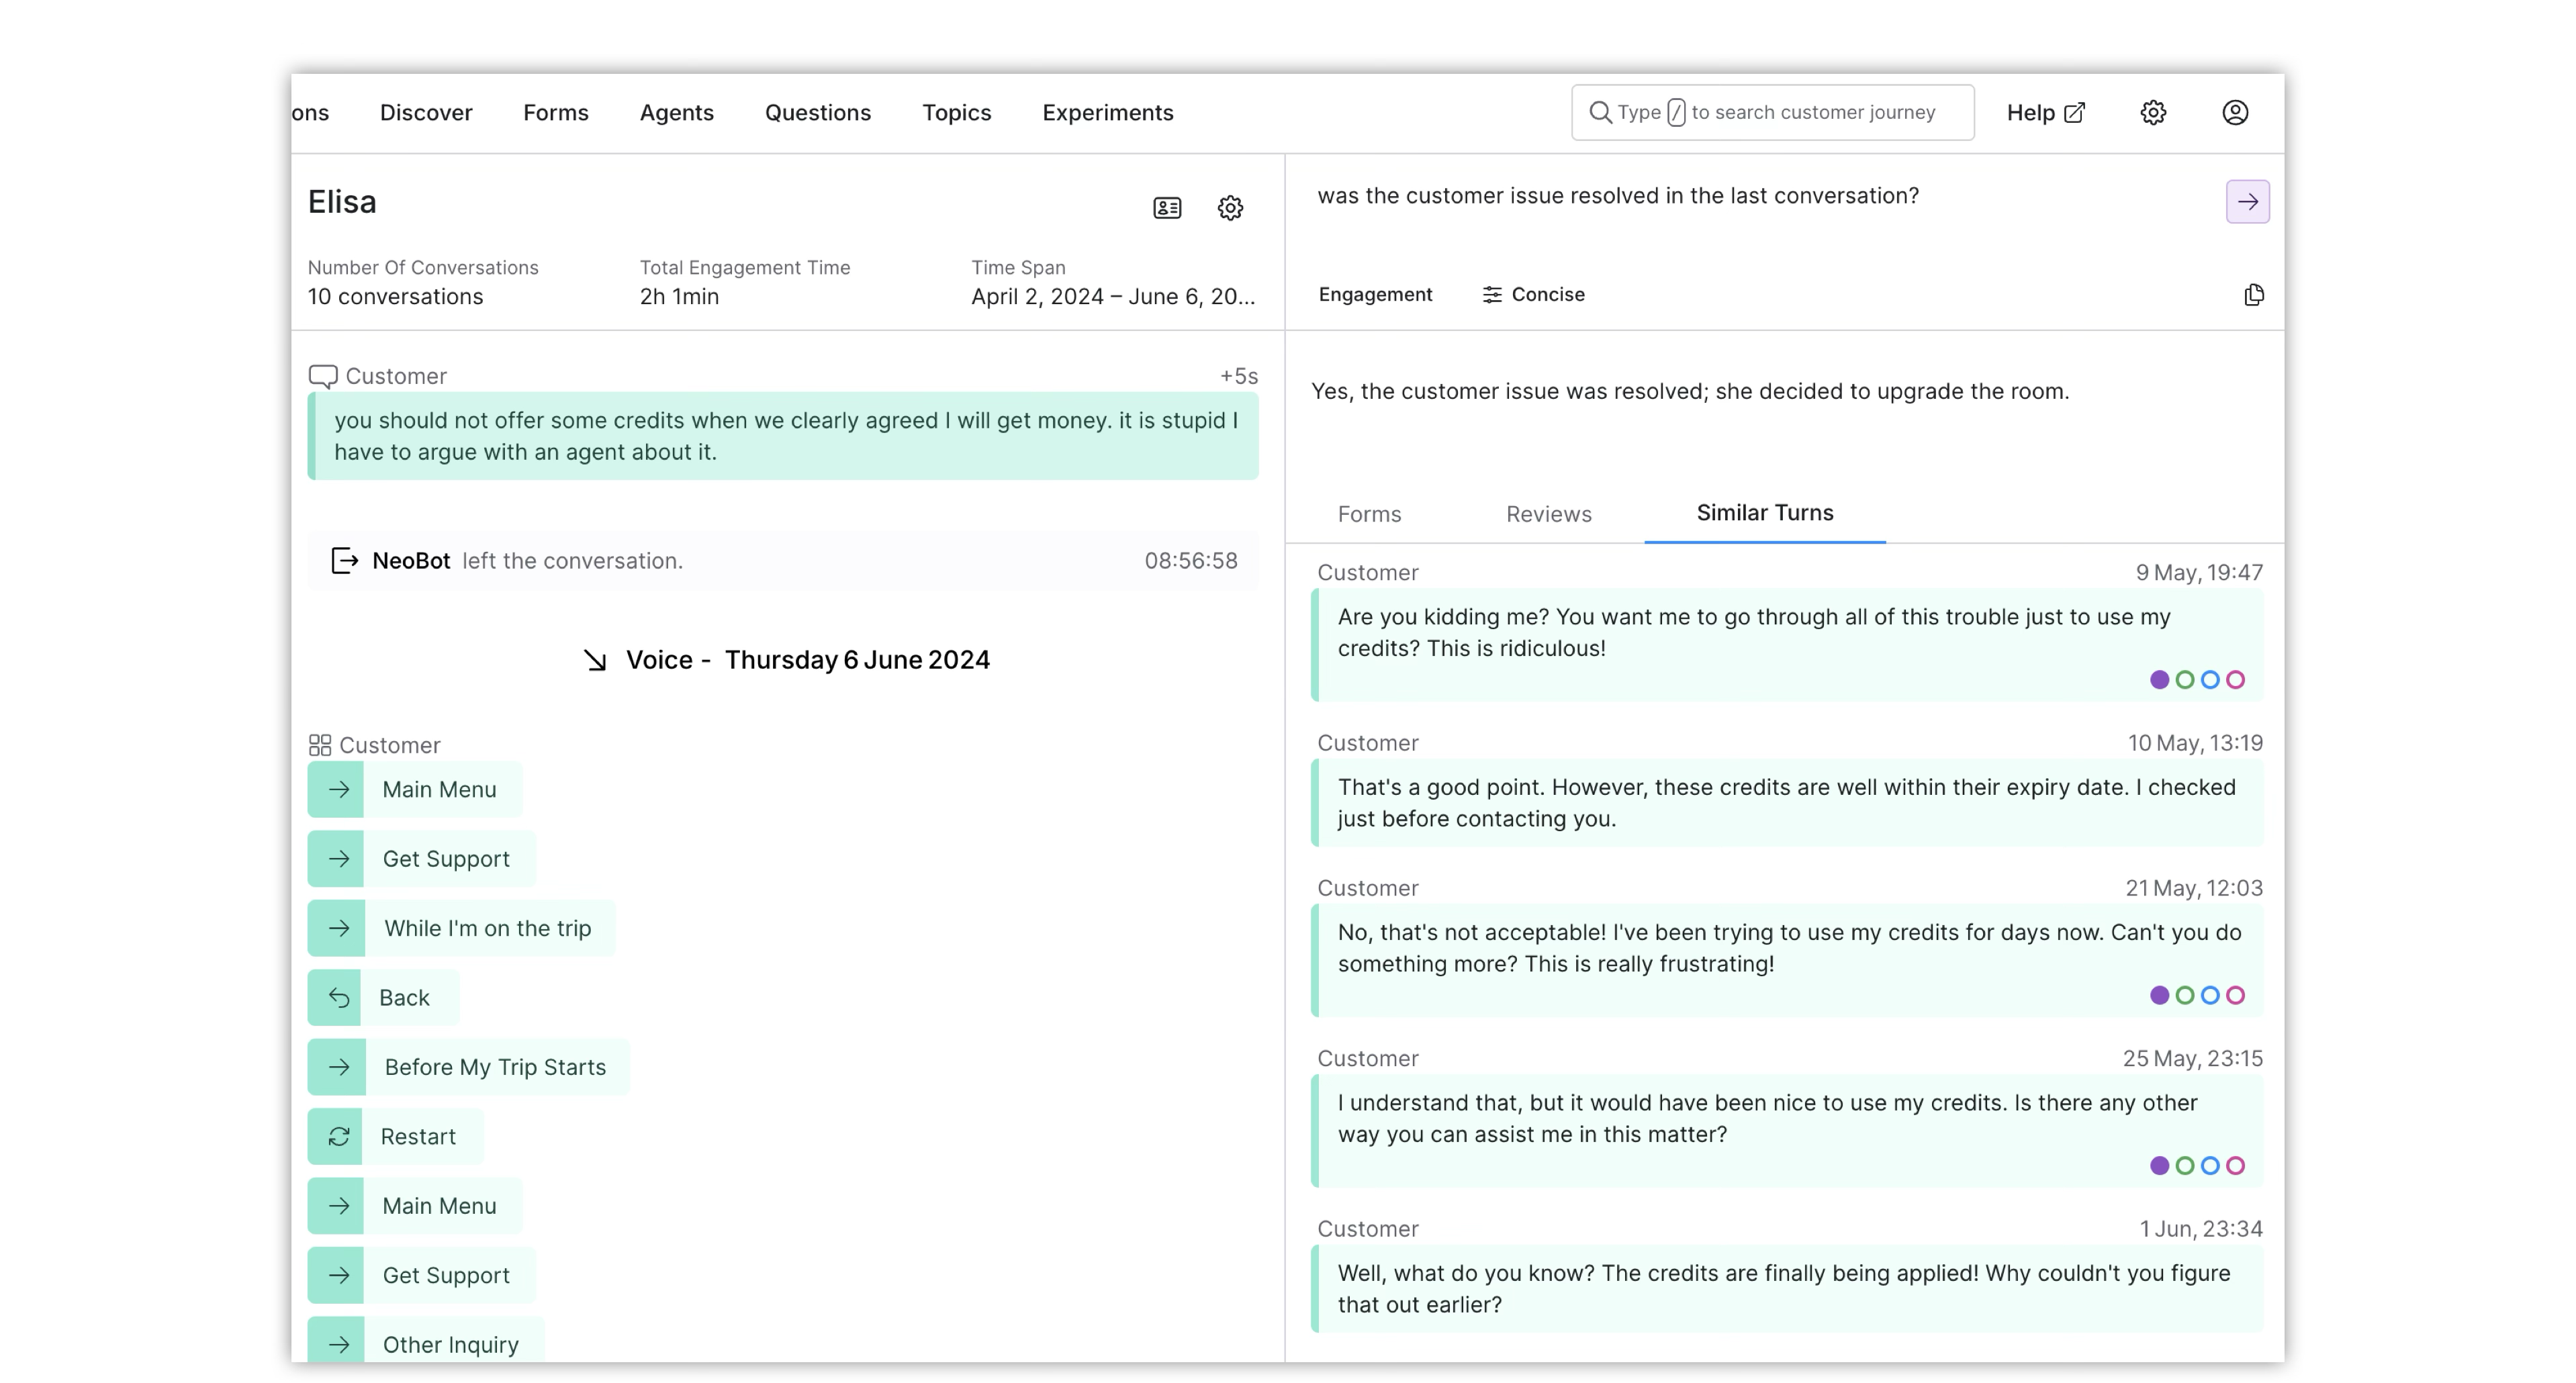
Task: Focus the search customer journey field
Action: pos(1772,113)
